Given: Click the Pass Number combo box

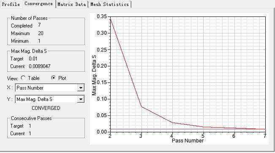Looking at the screenshot, I should point(49,88).
